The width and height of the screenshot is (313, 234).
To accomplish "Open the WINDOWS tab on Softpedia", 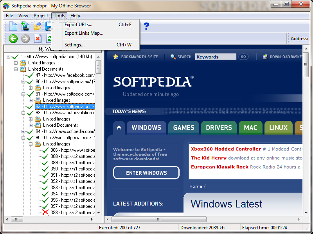I will [x=146, y=128].
